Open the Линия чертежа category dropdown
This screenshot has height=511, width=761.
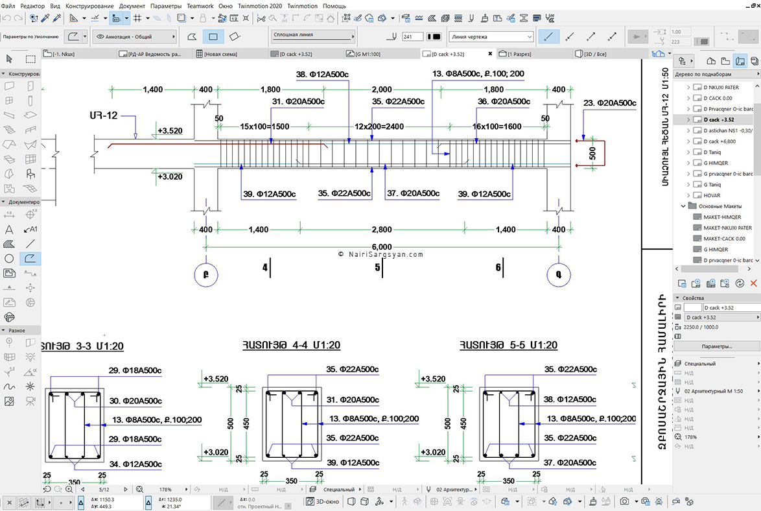(491, 36)
